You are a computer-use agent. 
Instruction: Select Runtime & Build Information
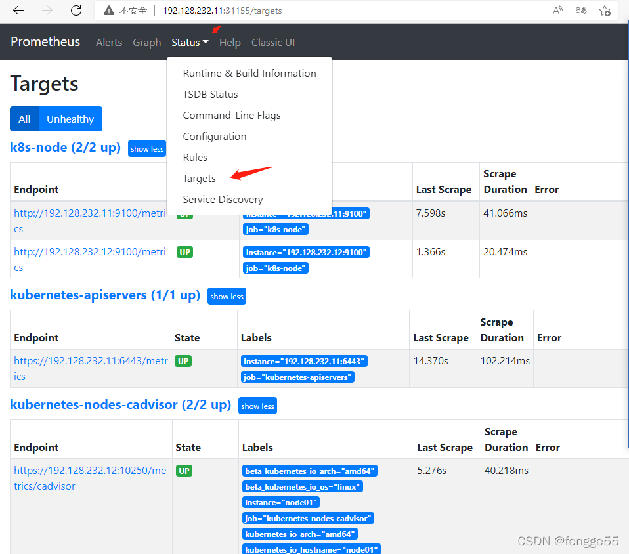(x=249, y=74)
